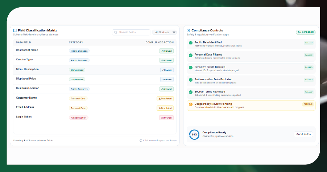The height and width of the screenshot is (172, 327).
Task: Click the PASSED label for Public Data Identified
Action: click(309, 43)
